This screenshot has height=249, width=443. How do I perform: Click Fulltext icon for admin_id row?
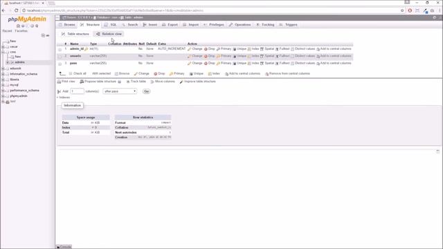point(277,49)
